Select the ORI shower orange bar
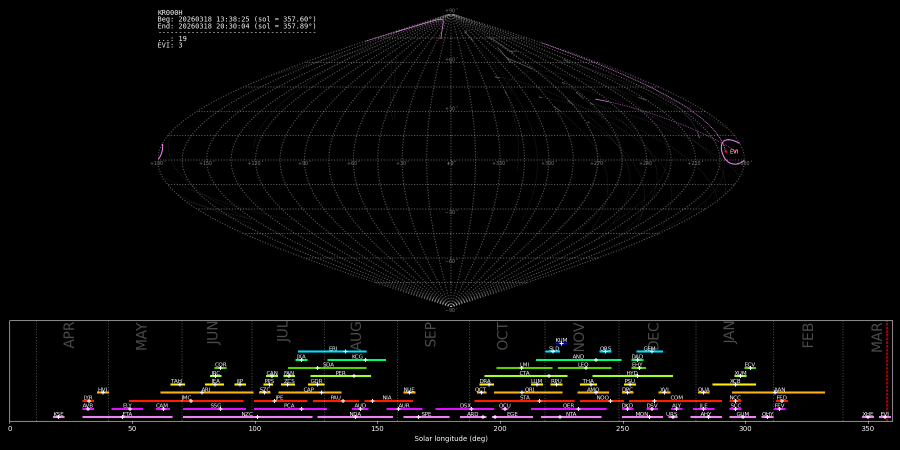The width and height of the screenshot is (900, 450). tap(528, 392)
